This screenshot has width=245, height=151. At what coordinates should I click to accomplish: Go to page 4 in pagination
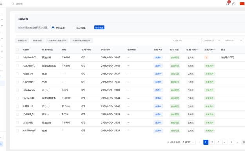(225, 142)
